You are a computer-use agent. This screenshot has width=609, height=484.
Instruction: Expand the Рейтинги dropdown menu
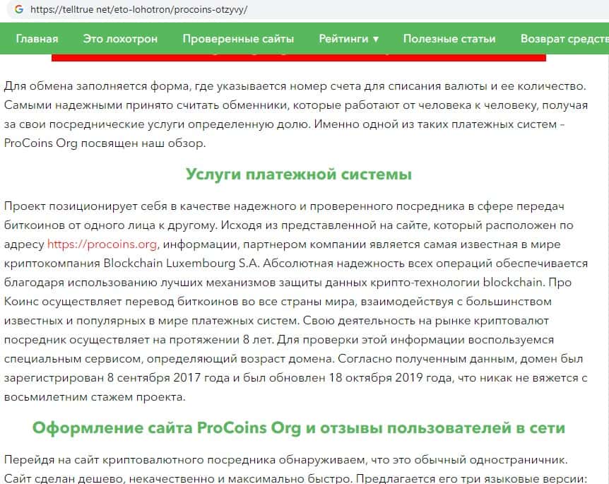[x=348, y=39]
